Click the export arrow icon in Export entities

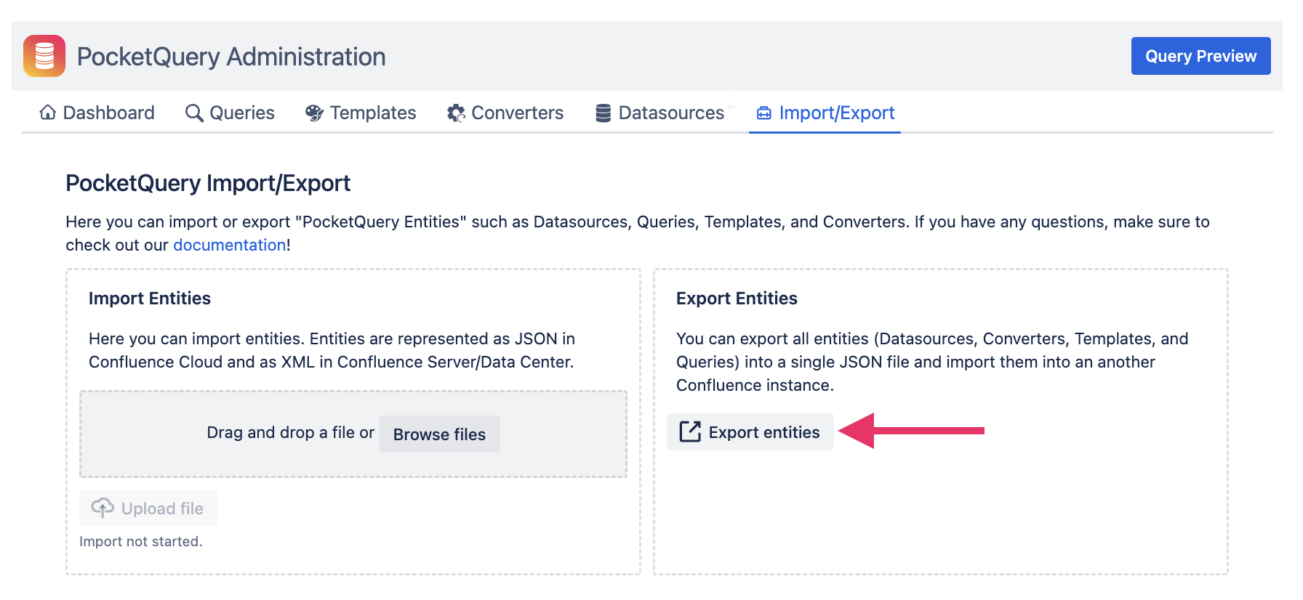pos(689,432)
